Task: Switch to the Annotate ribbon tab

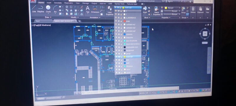Action: coord(58,3)
